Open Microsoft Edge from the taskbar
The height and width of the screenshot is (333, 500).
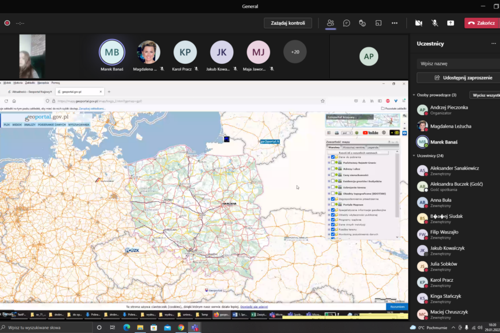[126, 327]
